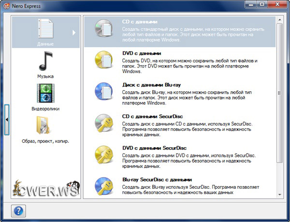Screen dimensions: 290x222
Task: Click the DVD с данными SecurDisc icon
Action: 103,155
